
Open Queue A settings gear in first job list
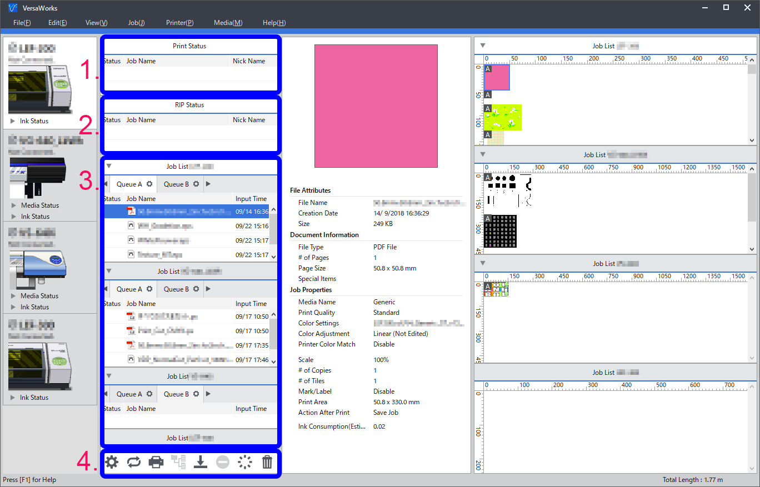point(149,184)
